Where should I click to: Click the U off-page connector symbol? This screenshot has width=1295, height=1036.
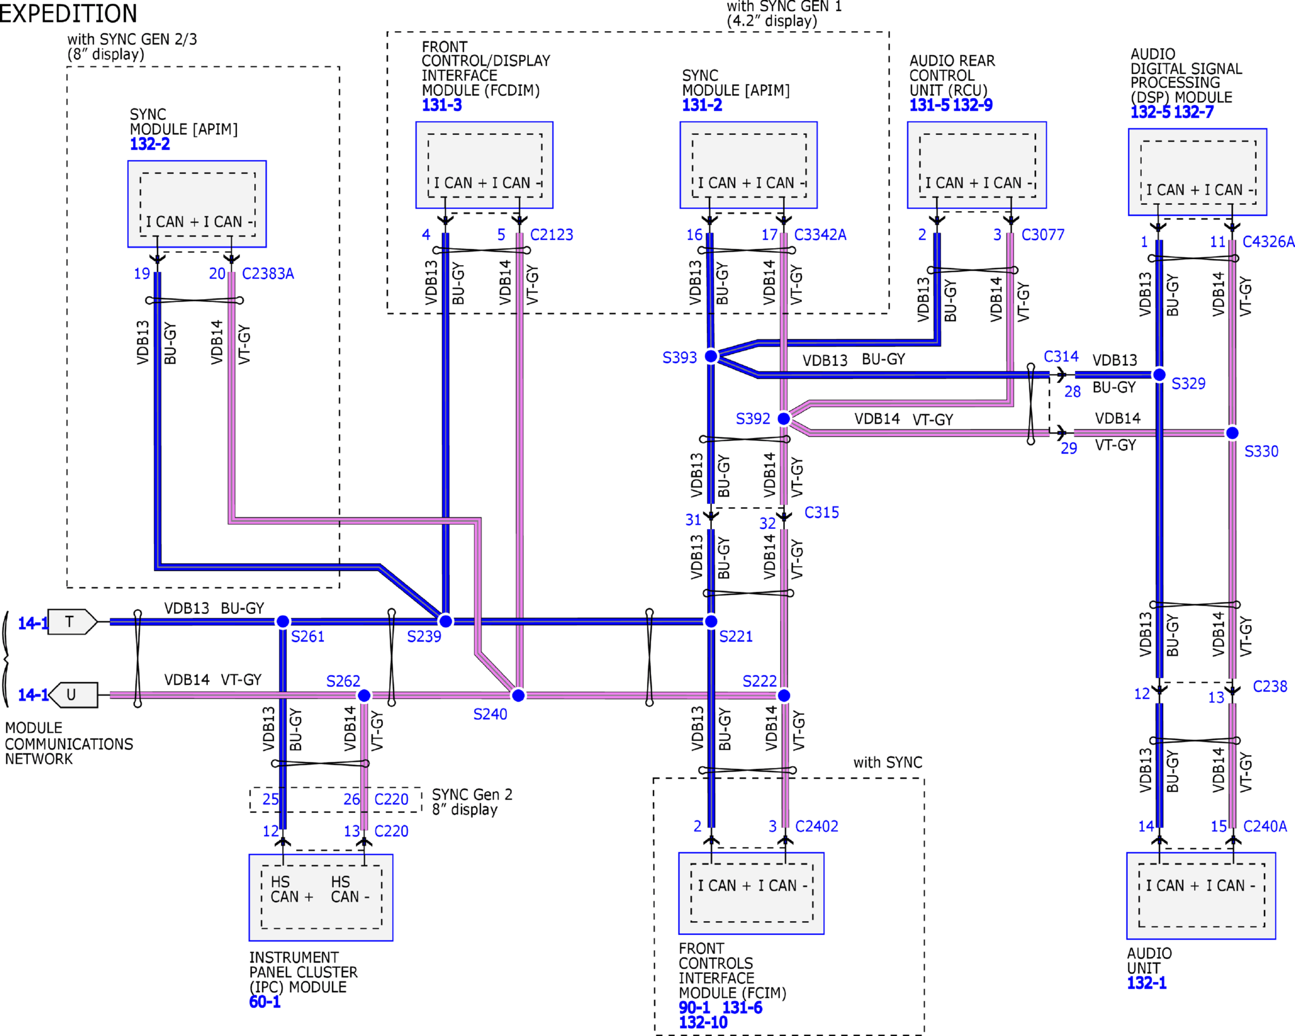click(73, 694)
